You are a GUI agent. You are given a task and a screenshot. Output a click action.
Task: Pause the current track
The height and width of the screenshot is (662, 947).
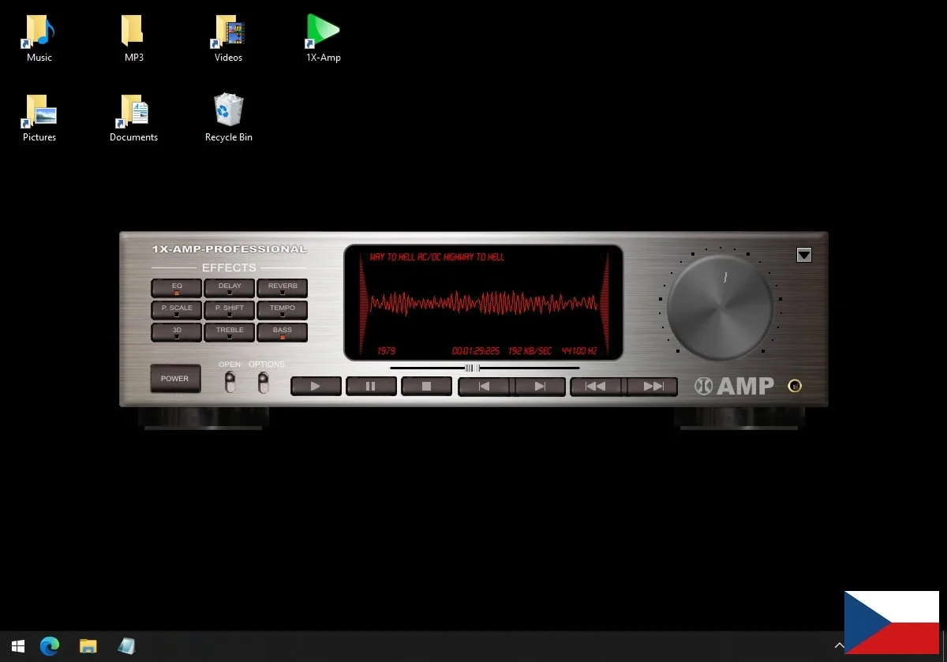370,387
